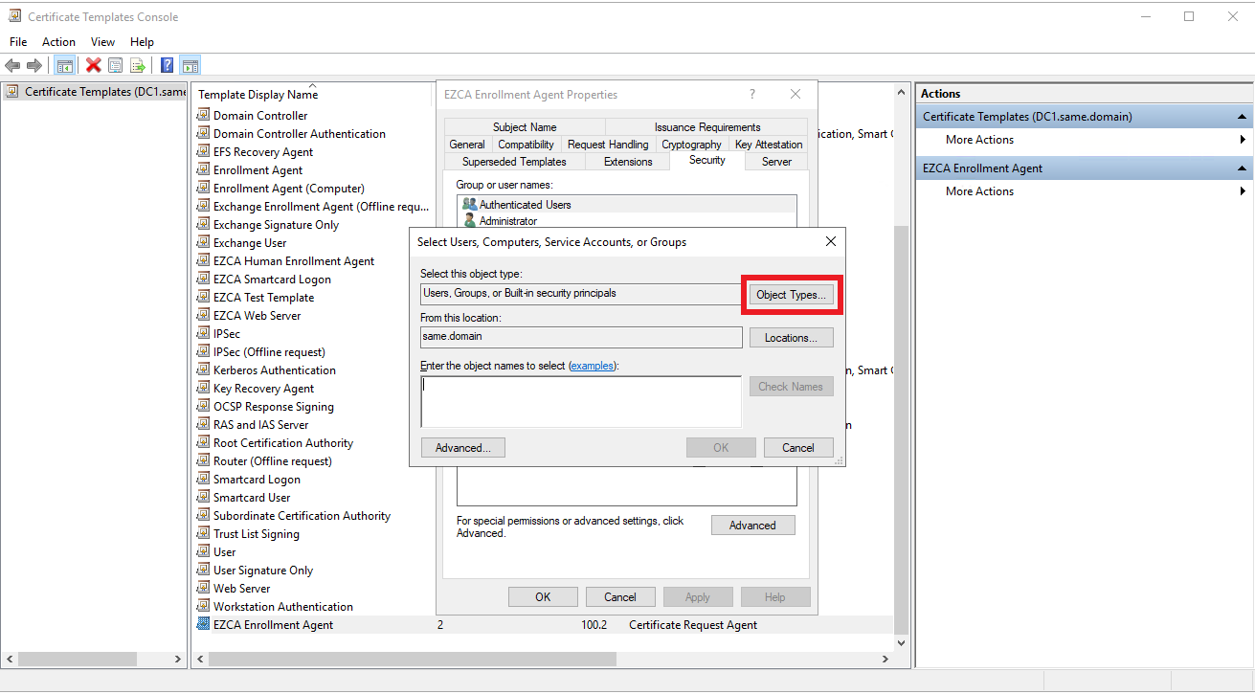
Task: Click the Exchange User template icon
Action: click(x=203, y=242)
